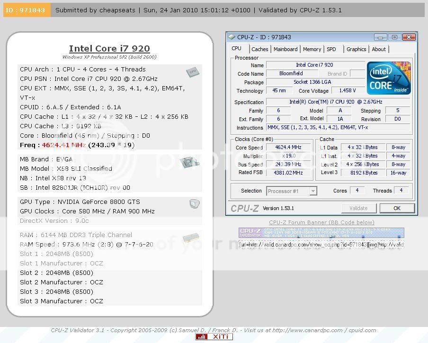Click the Intel Core i7 inside logo
Screen dimensions: 428x343
tap(389, 78)
